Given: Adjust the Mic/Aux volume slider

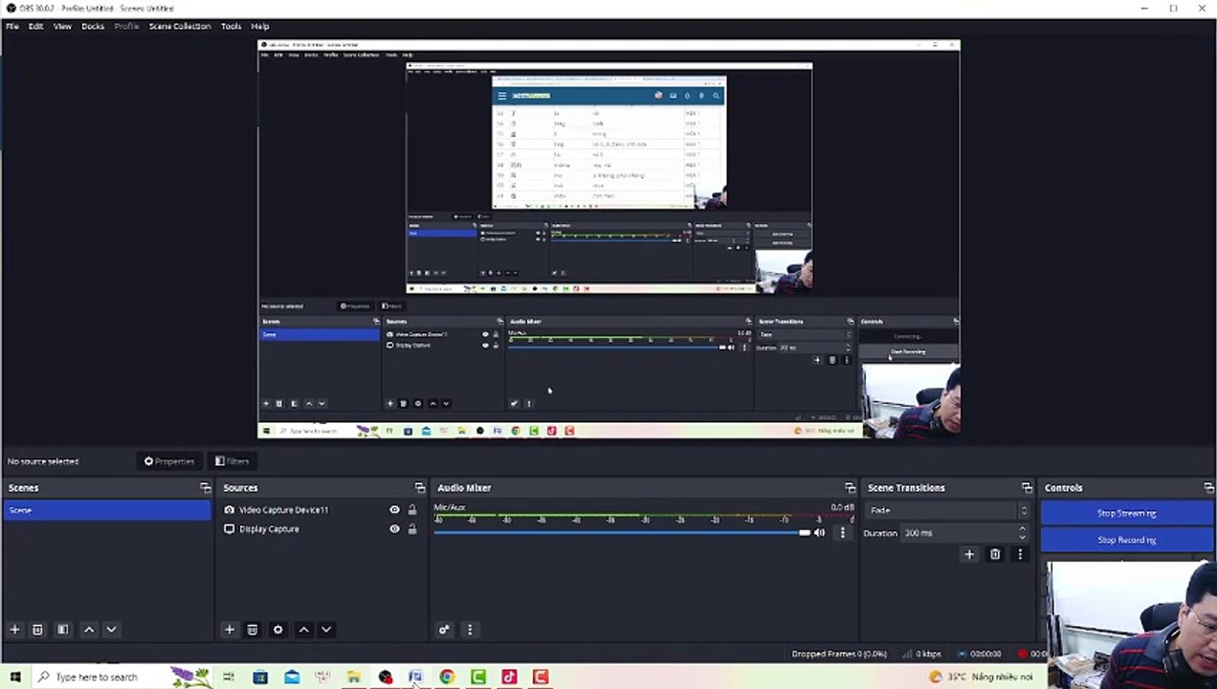Looking at the screenshot, I should tap(622, 532).
